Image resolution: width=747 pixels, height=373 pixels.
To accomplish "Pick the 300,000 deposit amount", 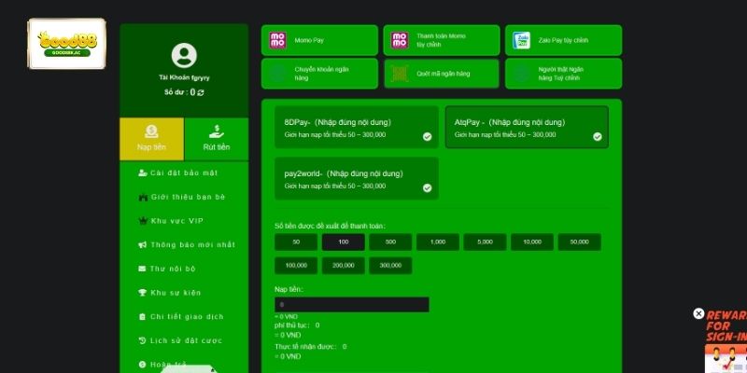I will [x=390, y=266].
